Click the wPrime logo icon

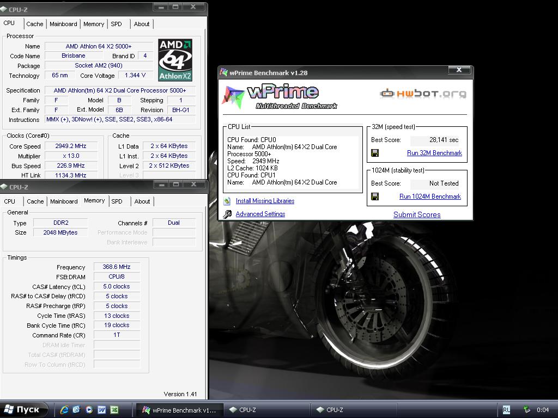point(233,96)
